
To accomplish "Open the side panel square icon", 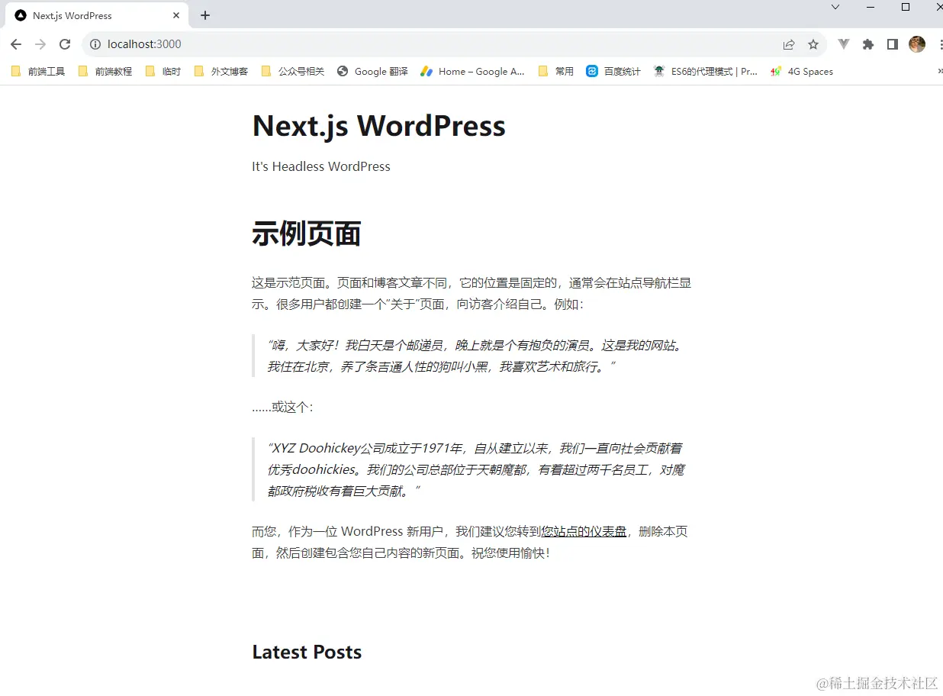I will point(893,44).
